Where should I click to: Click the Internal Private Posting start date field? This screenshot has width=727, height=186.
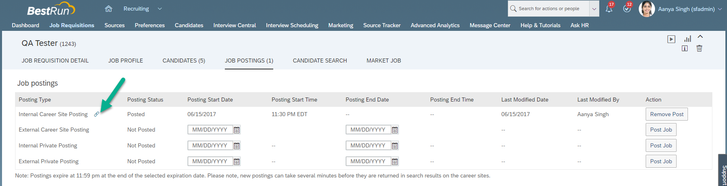pos(210,145)
